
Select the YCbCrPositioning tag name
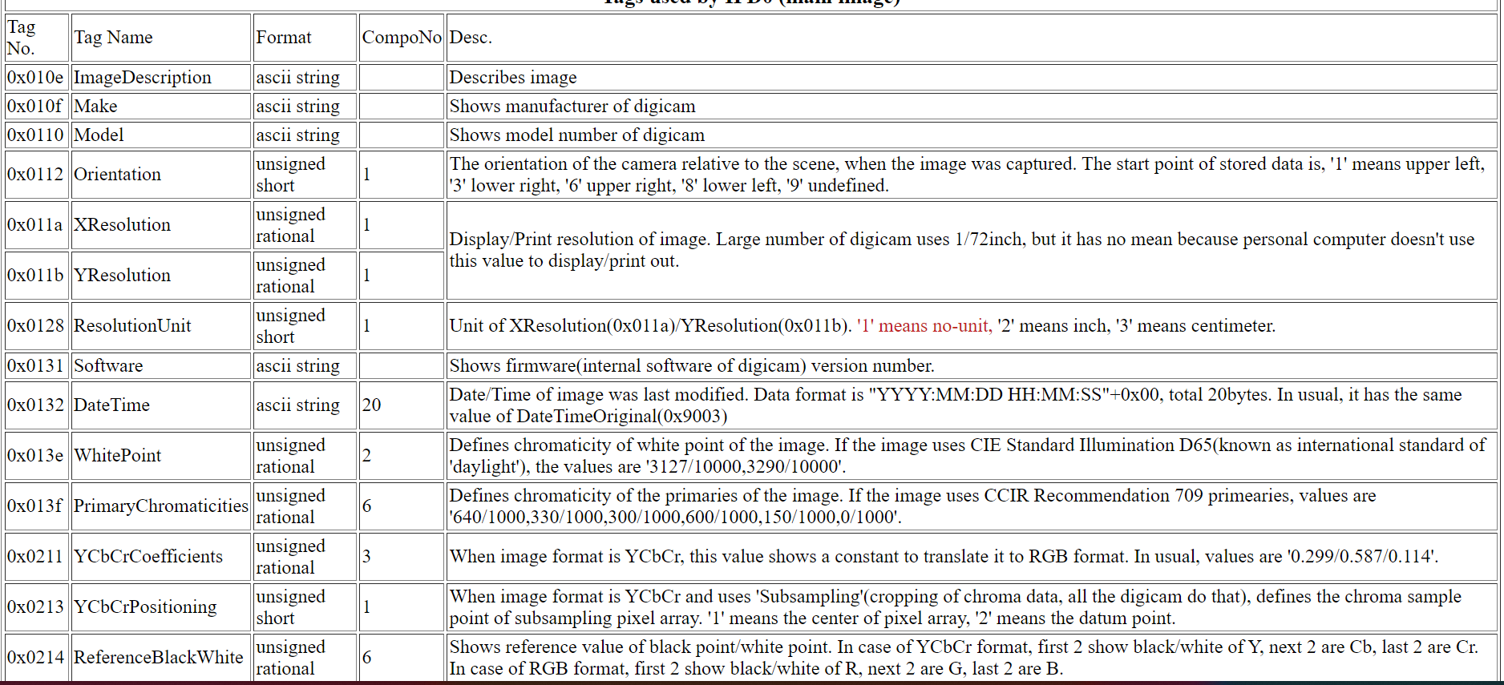(x=145, y=607)
